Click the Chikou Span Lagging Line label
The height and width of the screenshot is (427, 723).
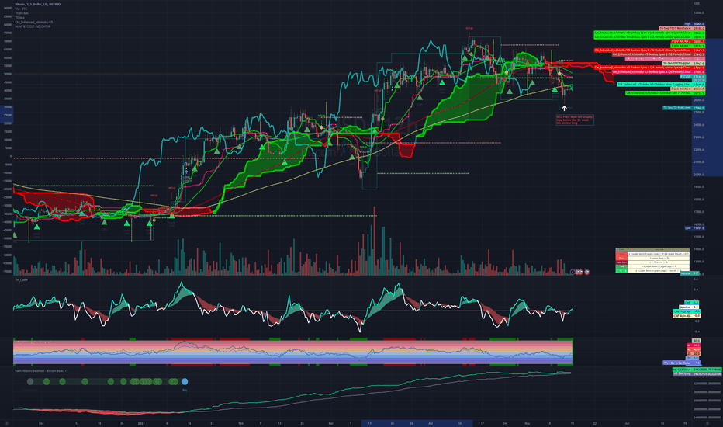point(661,85)
